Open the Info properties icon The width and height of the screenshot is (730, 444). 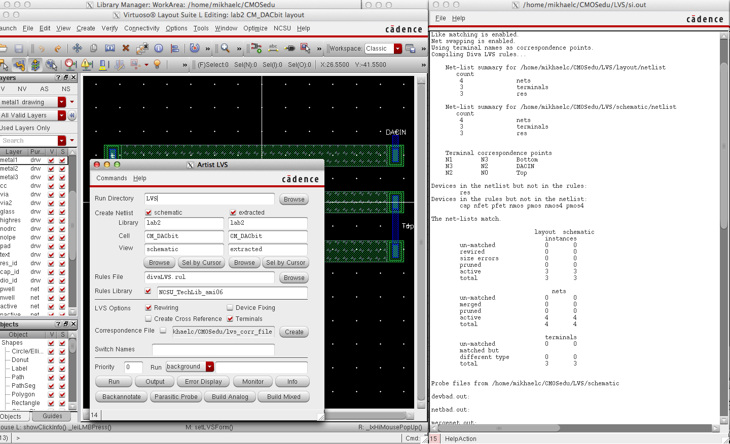[159, 48]
